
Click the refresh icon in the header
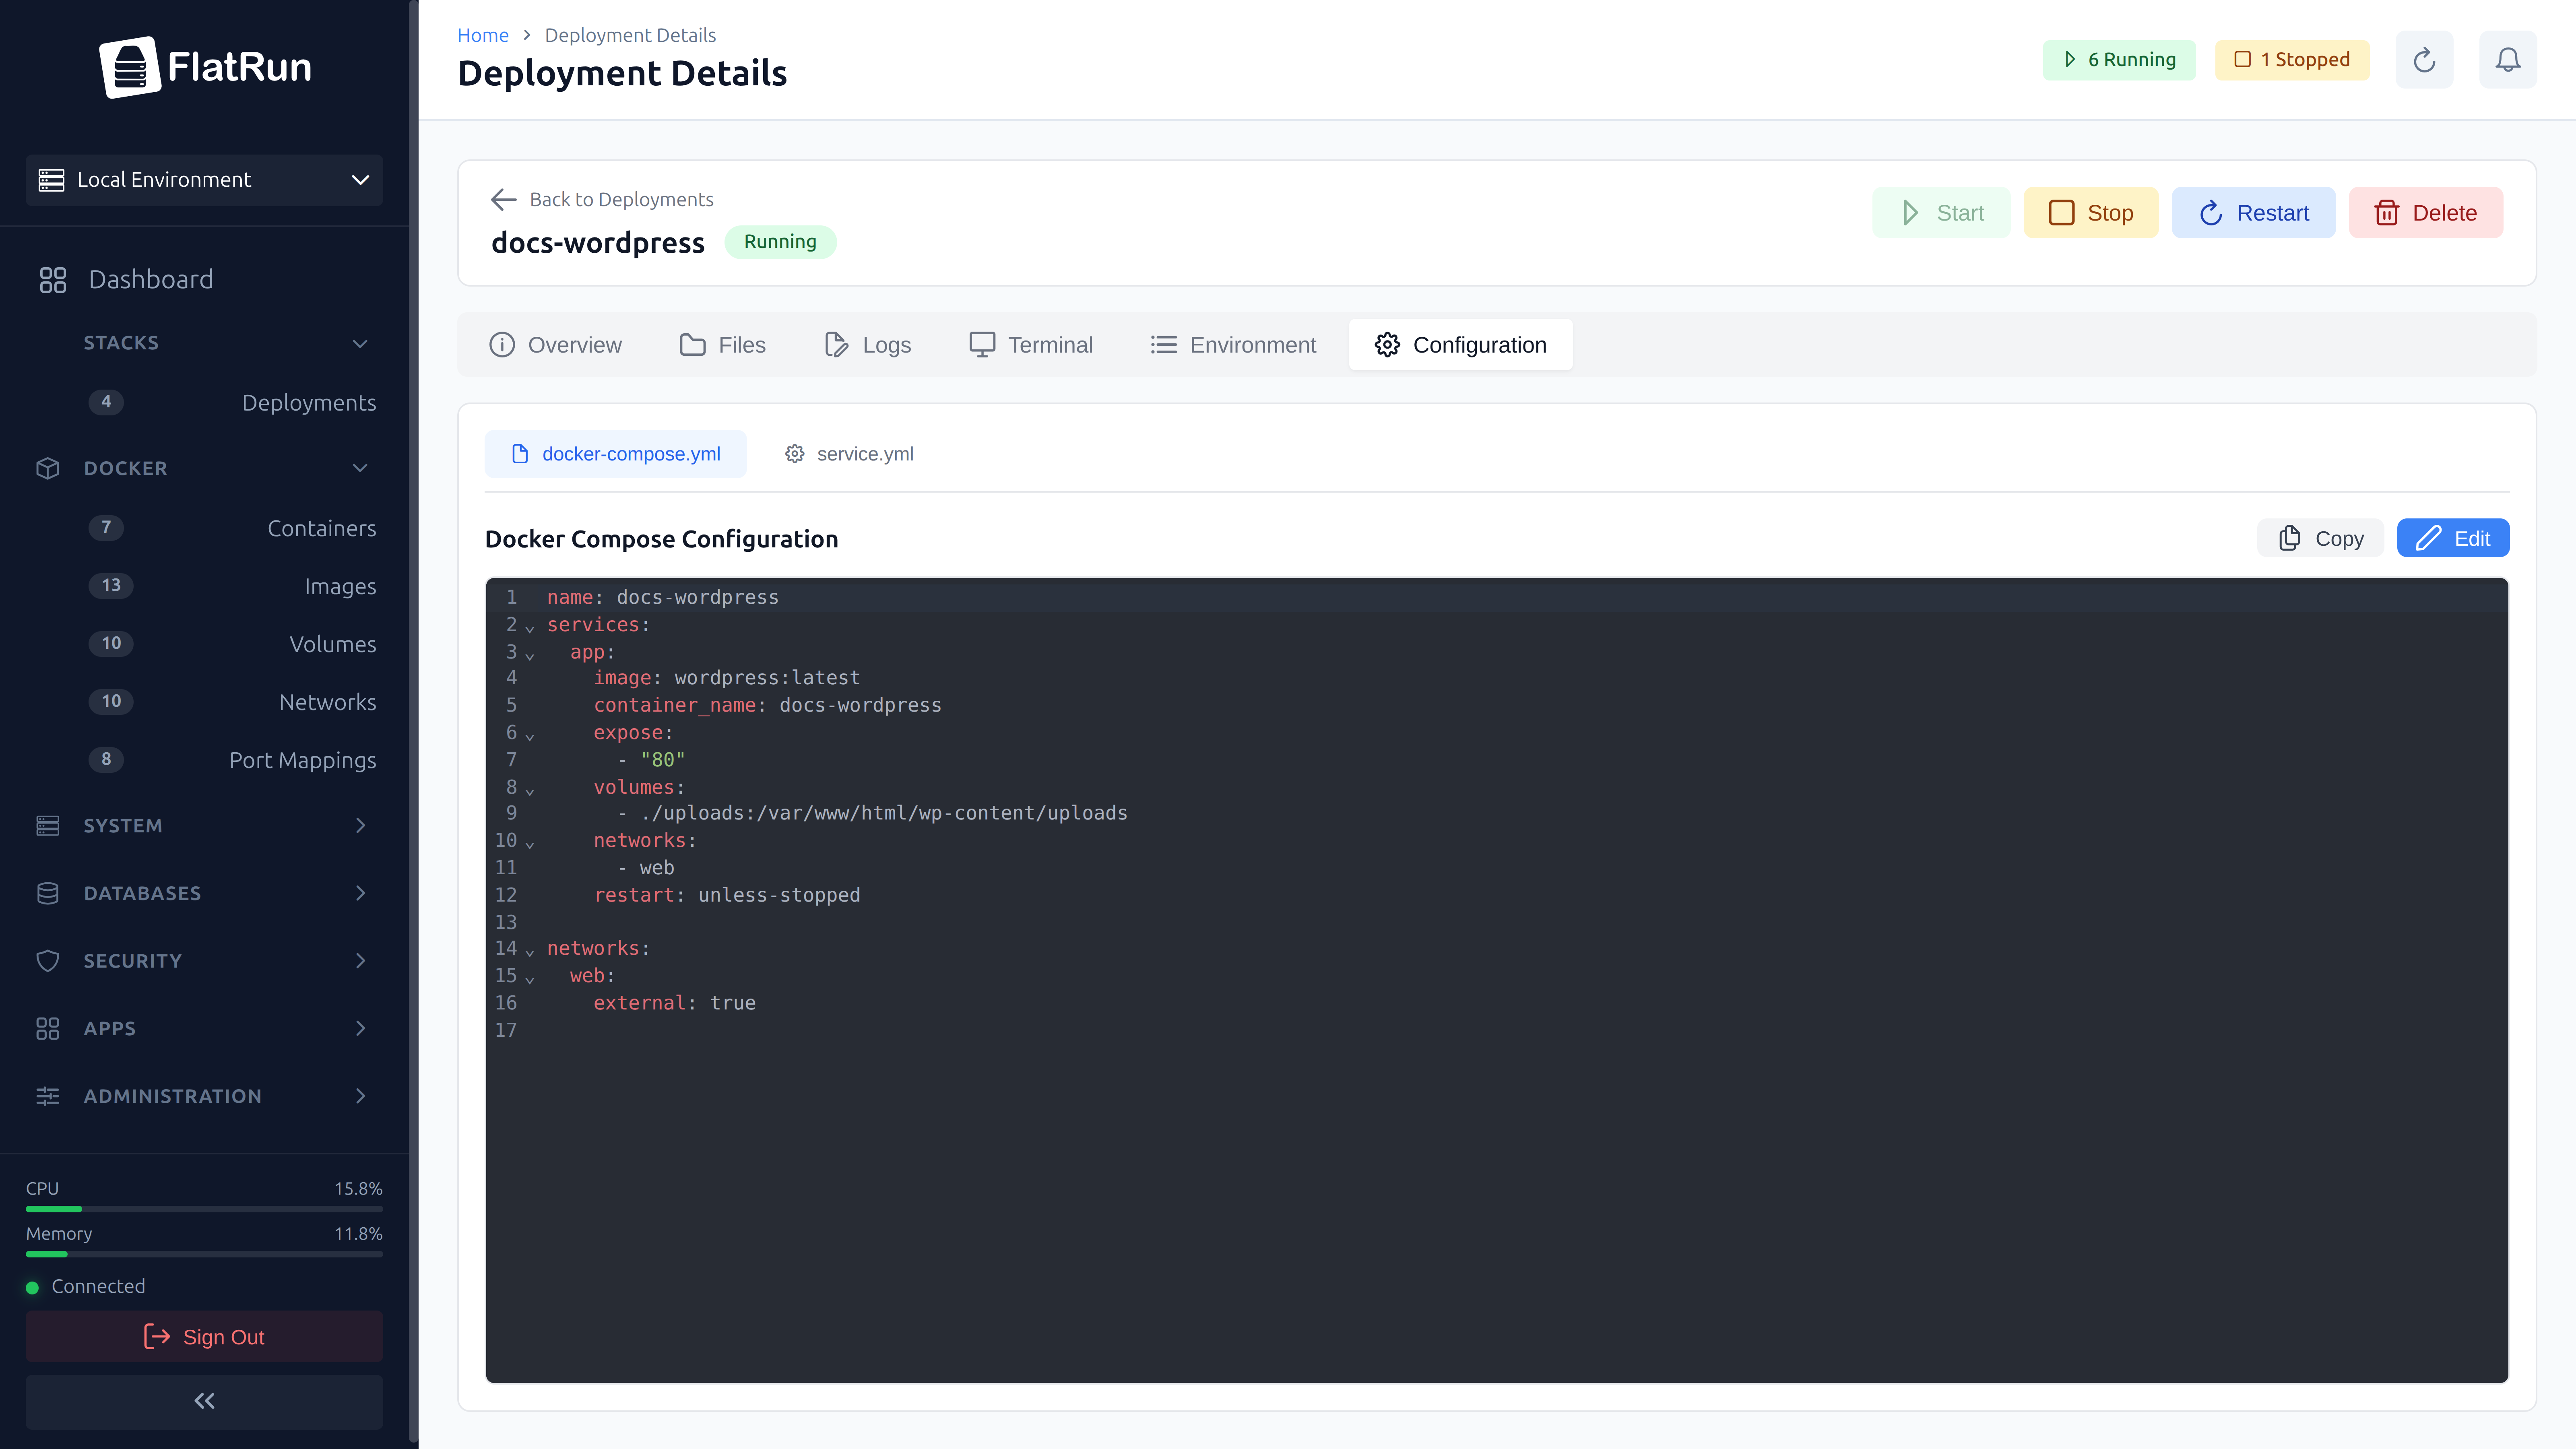pyautogui.click(x=2424, y=59)
